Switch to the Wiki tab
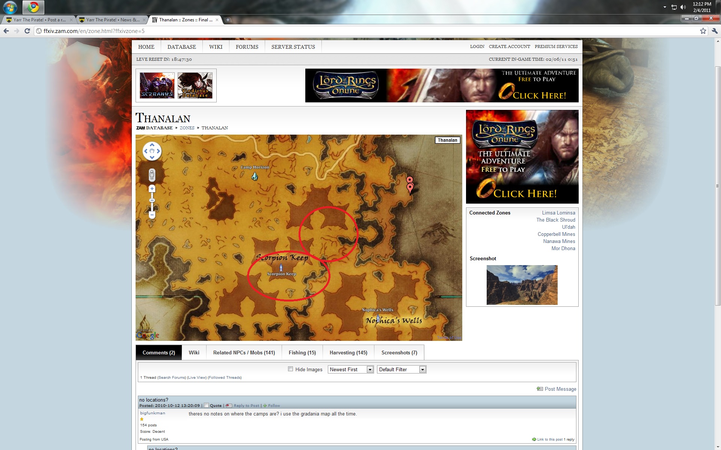Screen dimensions: 721x450 (x=194, y=352)
